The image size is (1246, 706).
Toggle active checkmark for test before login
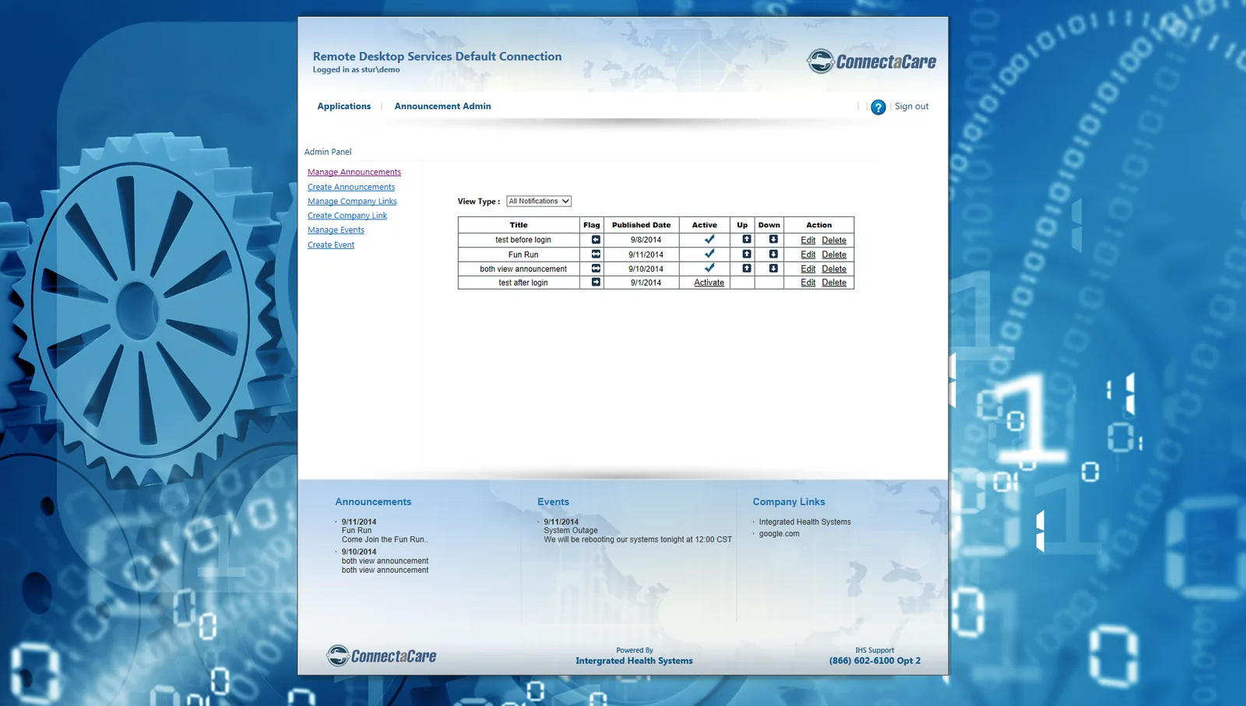click(709, 239)
